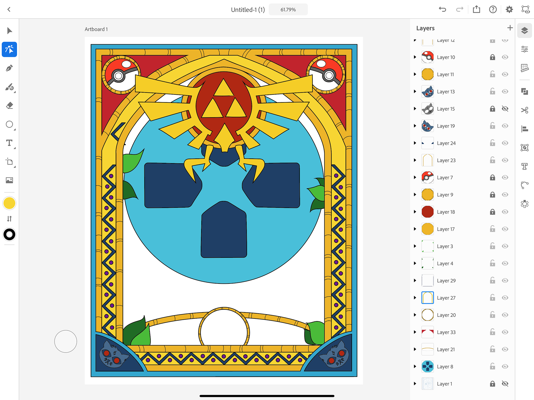534x400 pixels.
Task: Expand Layer 19 contents
Action: point(415,126)
